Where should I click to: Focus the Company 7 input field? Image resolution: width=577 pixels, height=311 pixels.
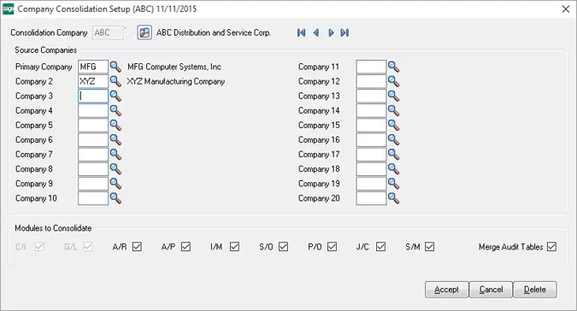click(x=93, y=155)
